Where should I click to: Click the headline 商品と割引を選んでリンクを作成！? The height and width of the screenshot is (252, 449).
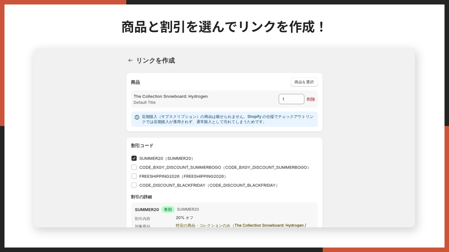click(224, 27)
